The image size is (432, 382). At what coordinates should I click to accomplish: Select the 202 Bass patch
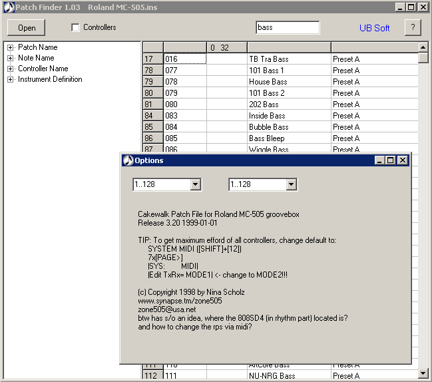tap(289, 104)
